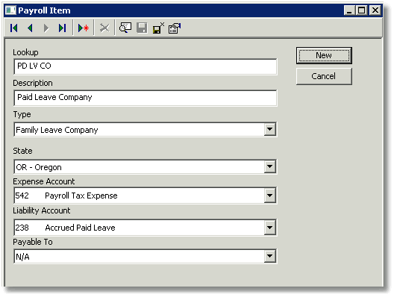Open the properties icon in toolbar
This screenshot has width=394, height=297.
(x=175, y=28)
